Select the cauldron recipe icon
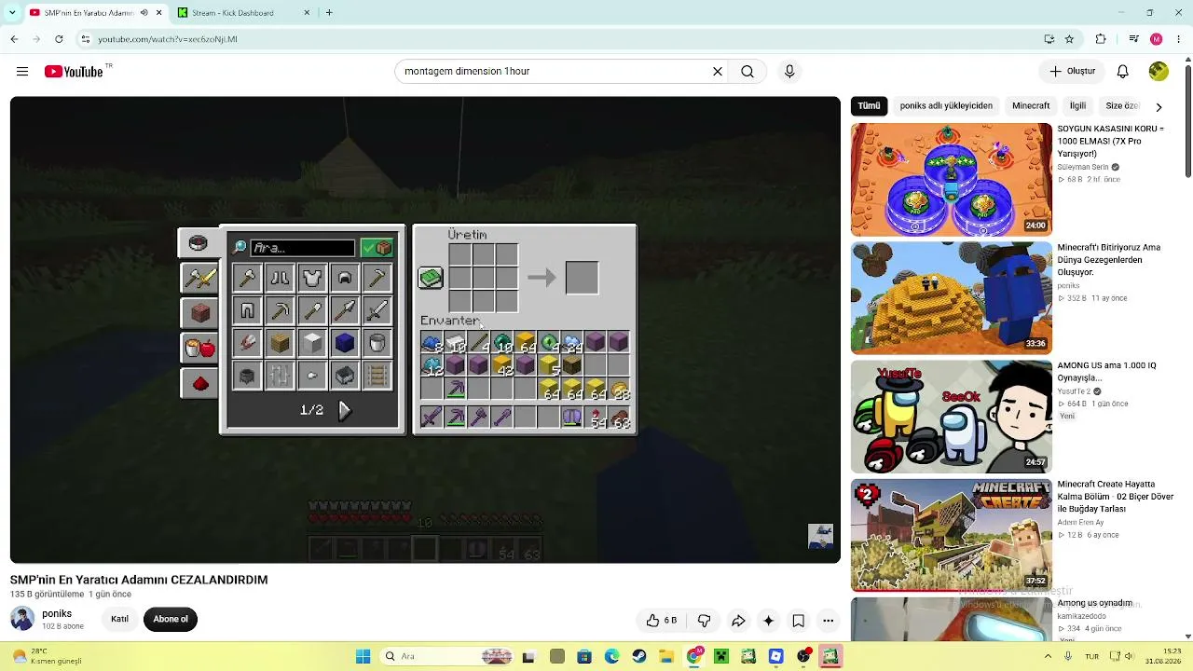The height and width of the screenshot is (671, 1193). 247,376
